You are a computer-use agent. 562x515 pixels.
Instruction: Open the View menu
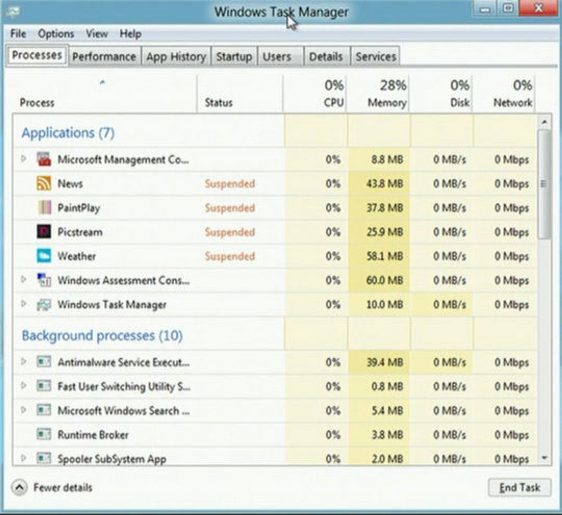coord(97,34)
